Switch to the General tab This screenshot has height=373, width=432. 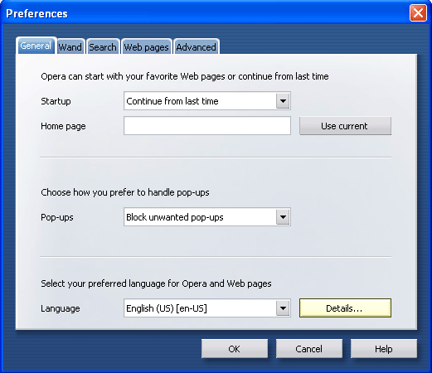tap(36, 46)
